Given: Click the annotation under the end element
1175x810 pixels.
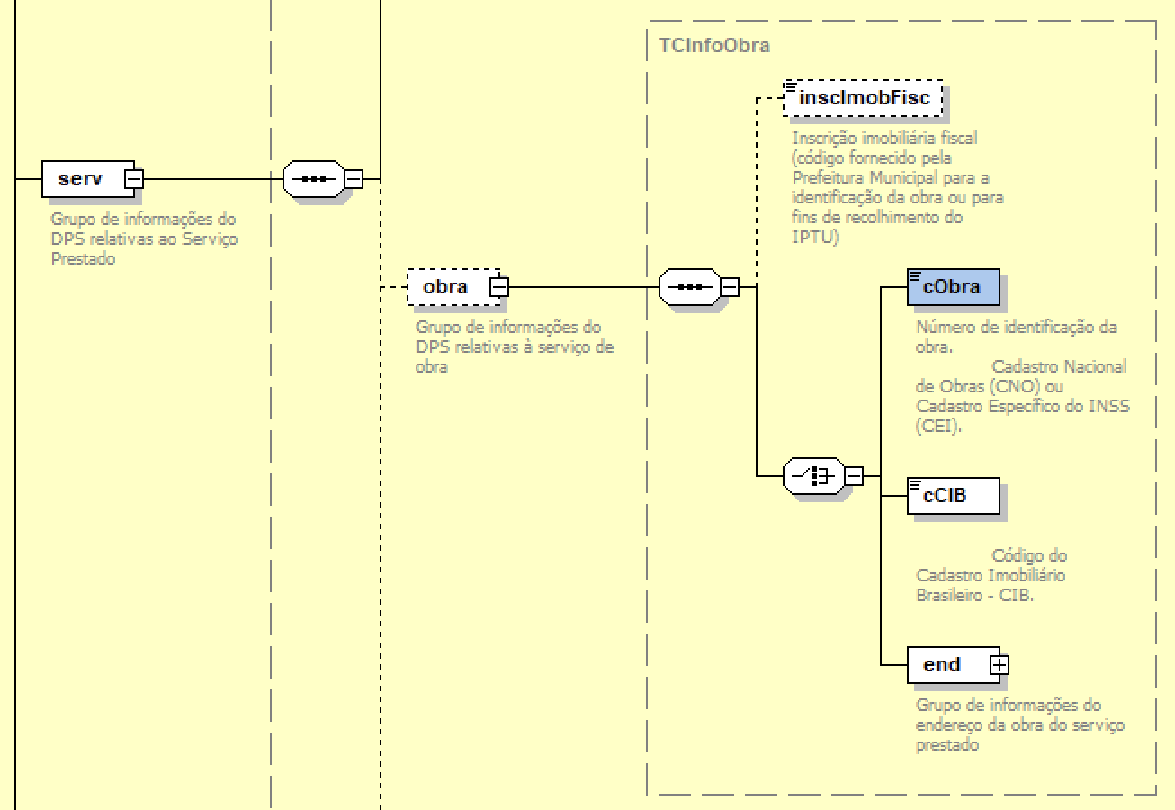Looking at the screenshot, I should point(1019,724).
